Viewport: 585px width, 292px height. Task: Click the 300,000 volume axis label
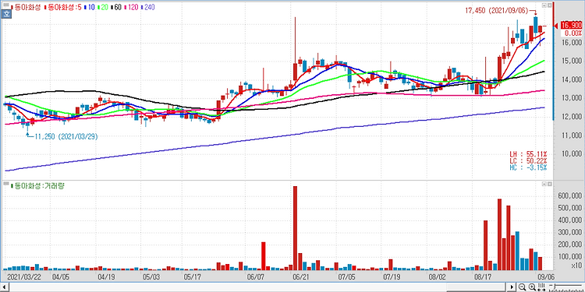(x=570, y=232)
